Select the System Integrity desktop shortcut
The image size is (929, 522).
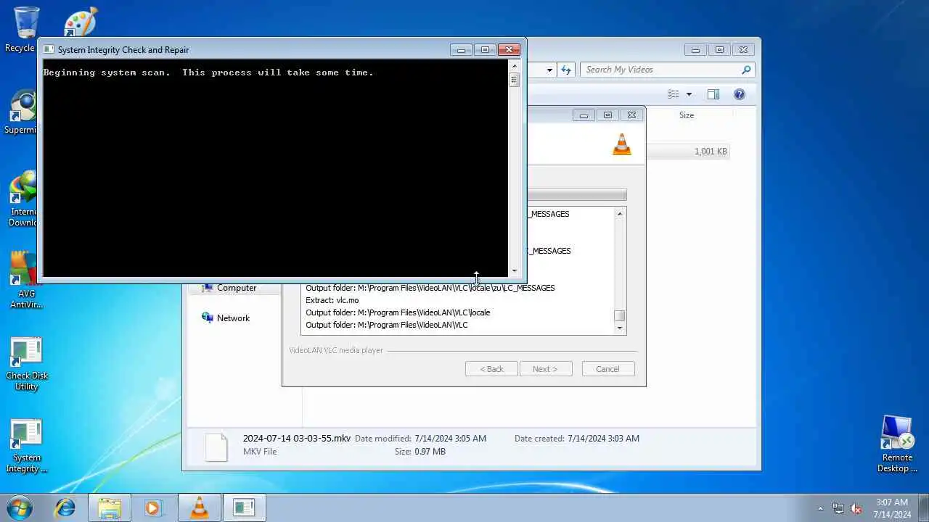click(26, 446)
